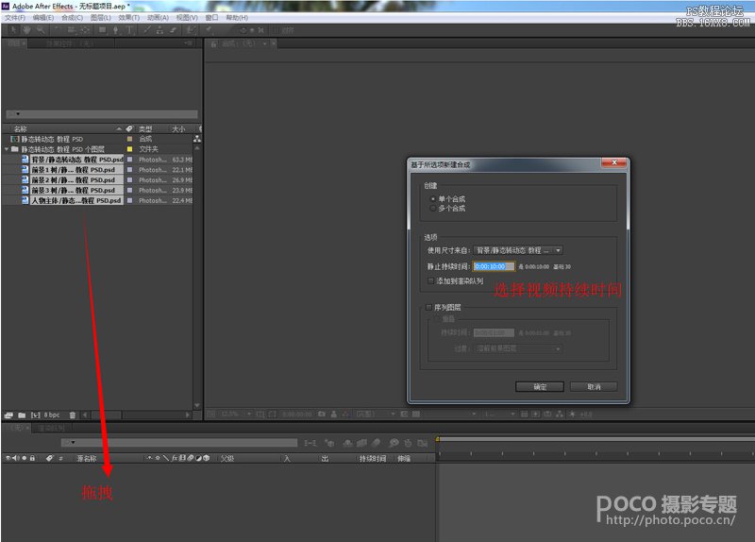Enable 序列图层 checkbox
Screen dimensions: 755x542
pyautogui.click(x=428, y=308)
